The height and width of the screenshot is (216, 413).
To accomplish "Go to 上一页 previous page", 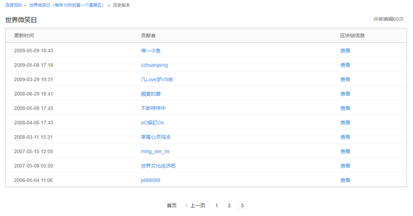I will click(195, 205).
